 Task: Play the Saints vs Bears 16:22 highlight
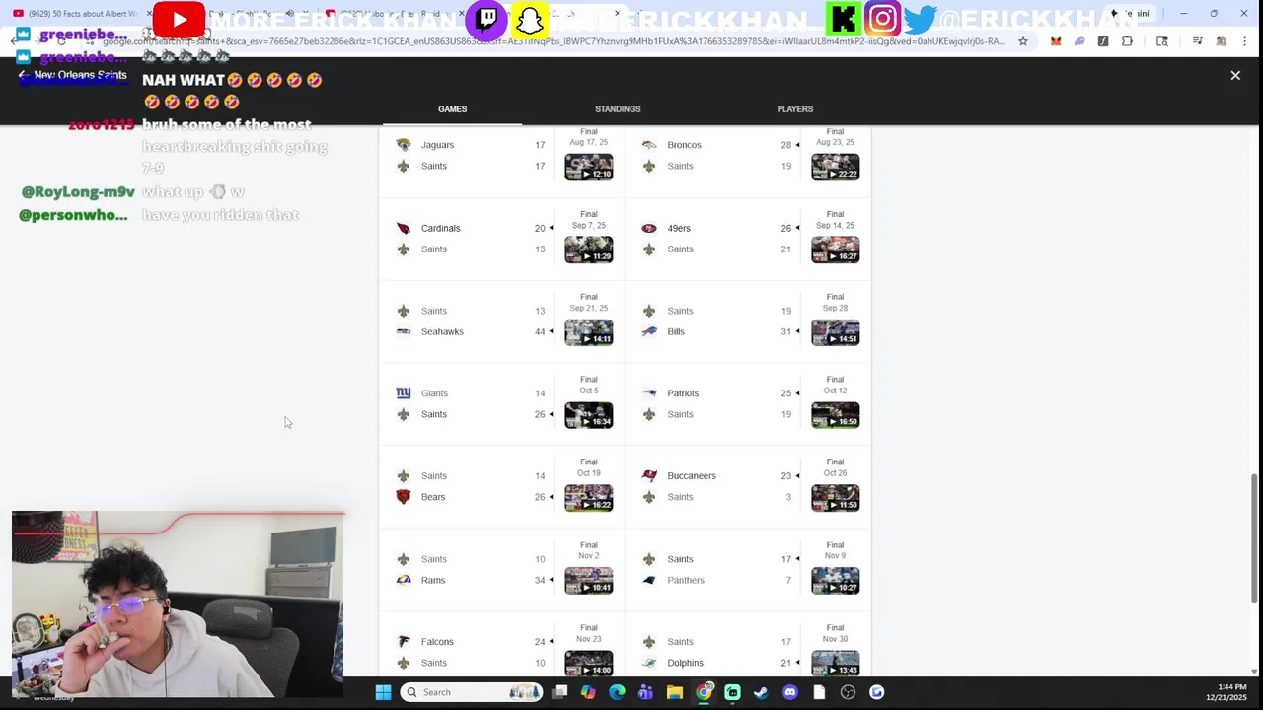click(x=588, y=498)
